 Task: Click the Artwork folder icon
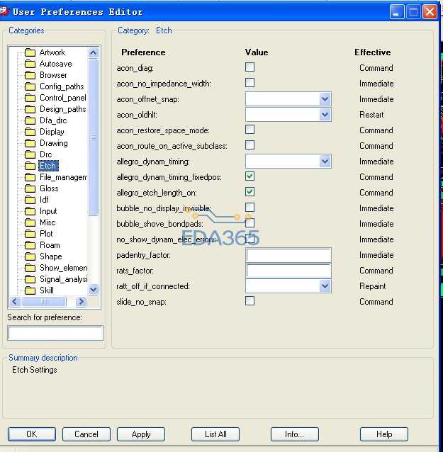30,52
